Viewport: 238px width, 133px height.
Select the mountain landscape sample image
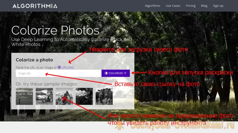pyautogui.click(x=64, y=96)
